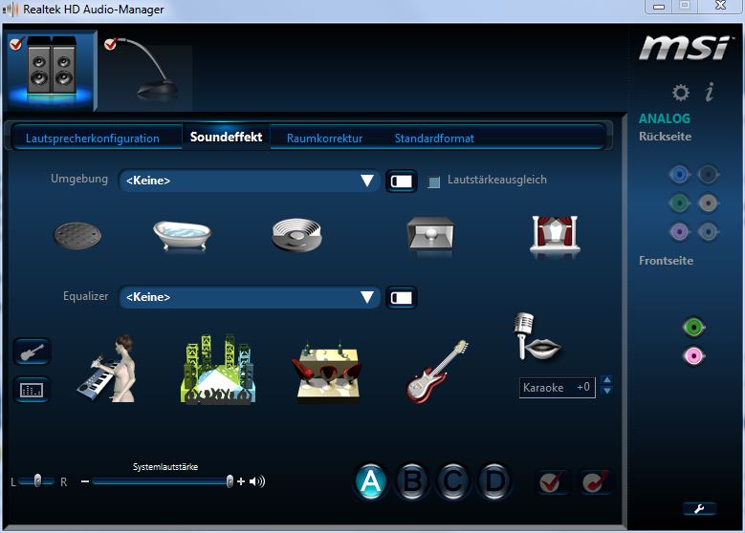Viewport: 745px width, 533px height.
Task: Click the MSI logo
Action: [x=684, y=49]
